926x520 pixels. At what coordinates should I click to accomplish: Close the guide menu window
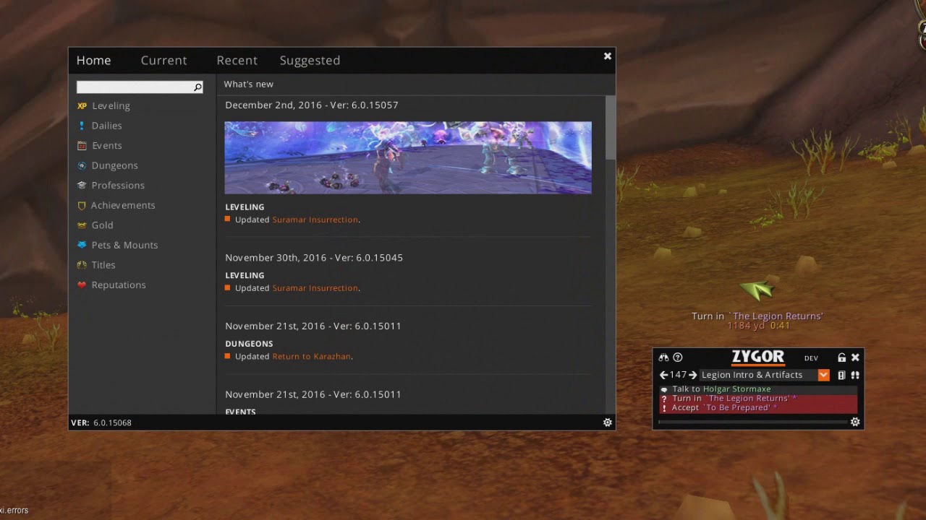point(608,56)
